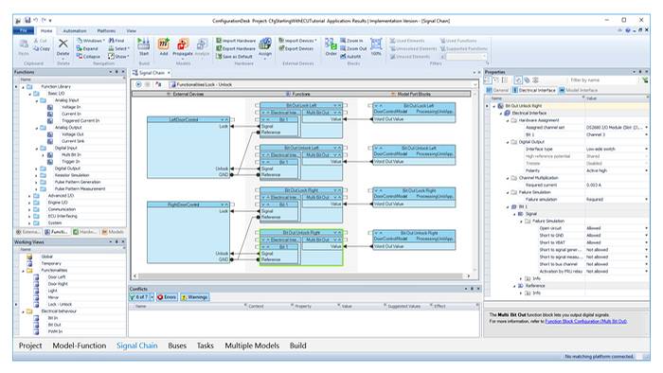Open the Select dropdown in Navigation group
The image size is (663, 373).
118,48
